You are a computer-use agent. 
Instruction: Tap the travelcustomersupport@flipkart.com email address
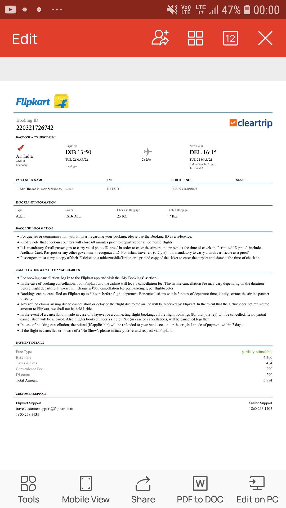[44, 409]
